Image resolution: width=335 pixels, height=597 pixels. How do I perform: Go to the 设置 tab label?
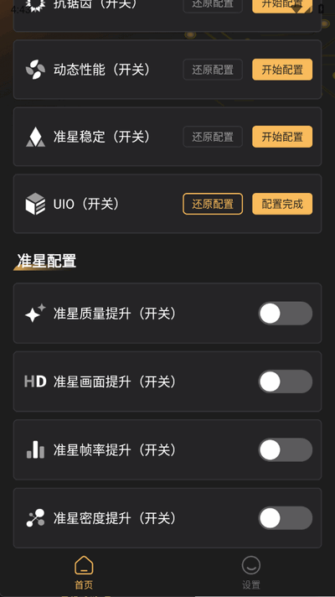pos(251,584)
